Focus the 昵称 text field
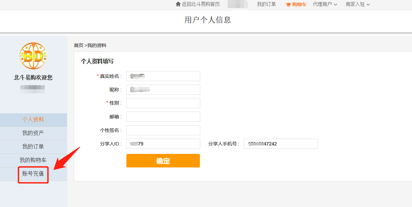The image size is (412, 207). 163,90
